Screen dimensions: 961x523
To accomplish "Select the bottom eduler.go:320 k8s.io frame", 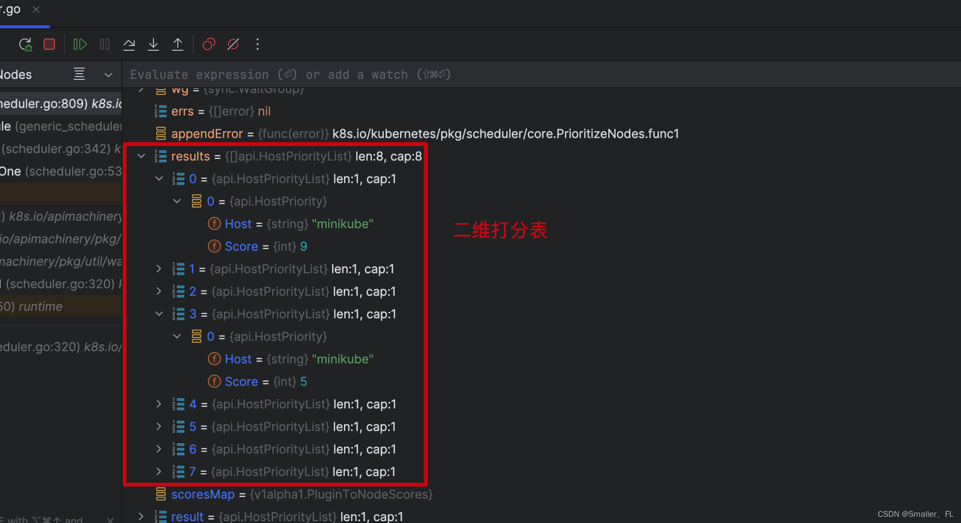I will [61, 347].
